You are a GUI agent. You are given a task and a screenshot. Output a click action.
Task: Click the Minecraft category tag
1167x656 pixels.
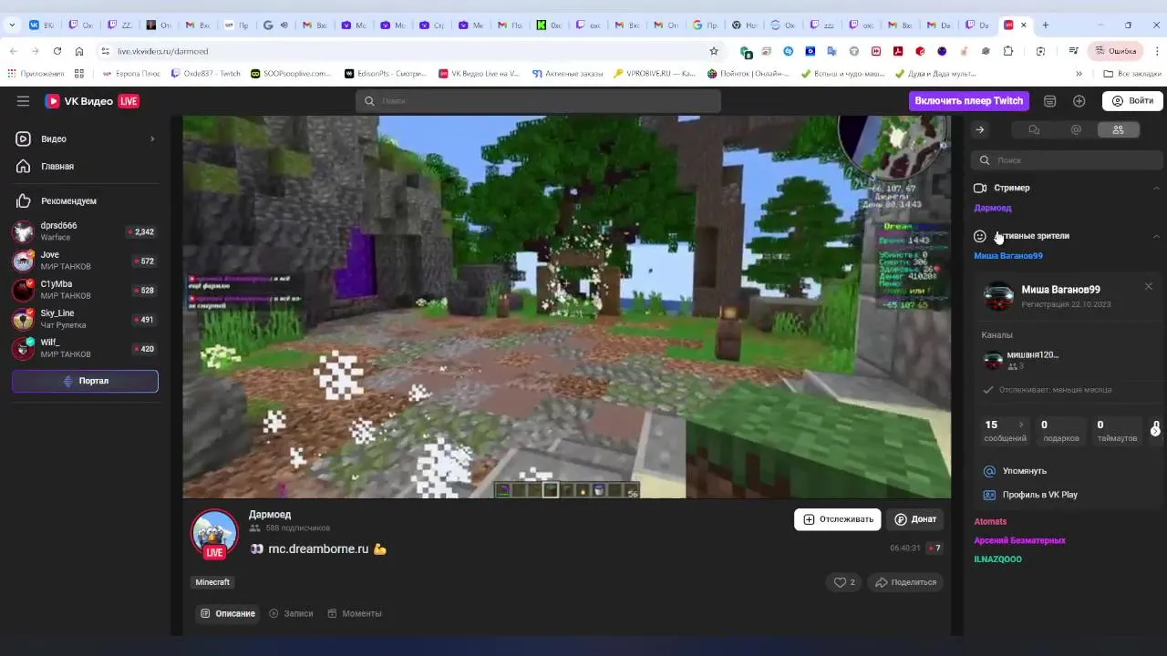(212, 582)
